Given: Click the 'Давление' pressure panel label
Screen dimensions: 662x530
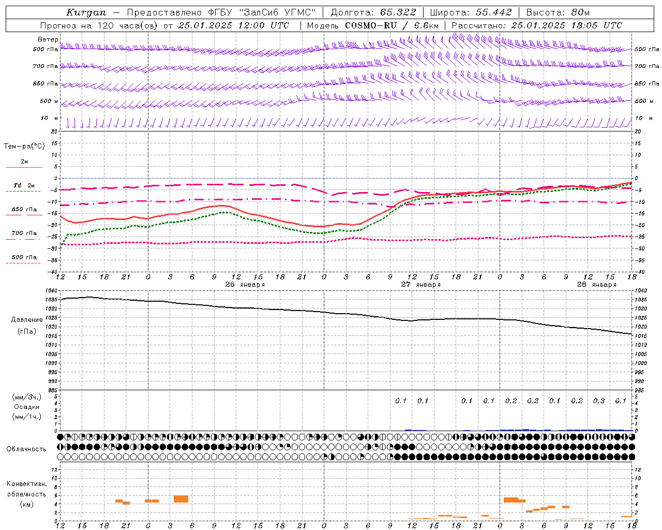Looking at the screenshot, I should click(x=27, y=320).
